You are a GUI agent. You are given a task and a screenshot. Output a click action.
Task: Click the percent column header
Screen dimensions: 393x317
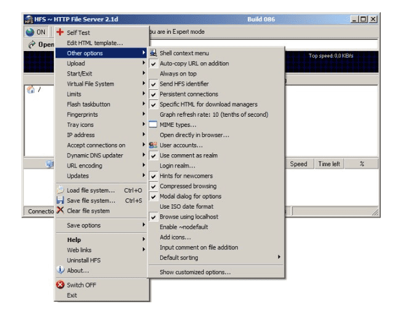(x=362, y=164)
